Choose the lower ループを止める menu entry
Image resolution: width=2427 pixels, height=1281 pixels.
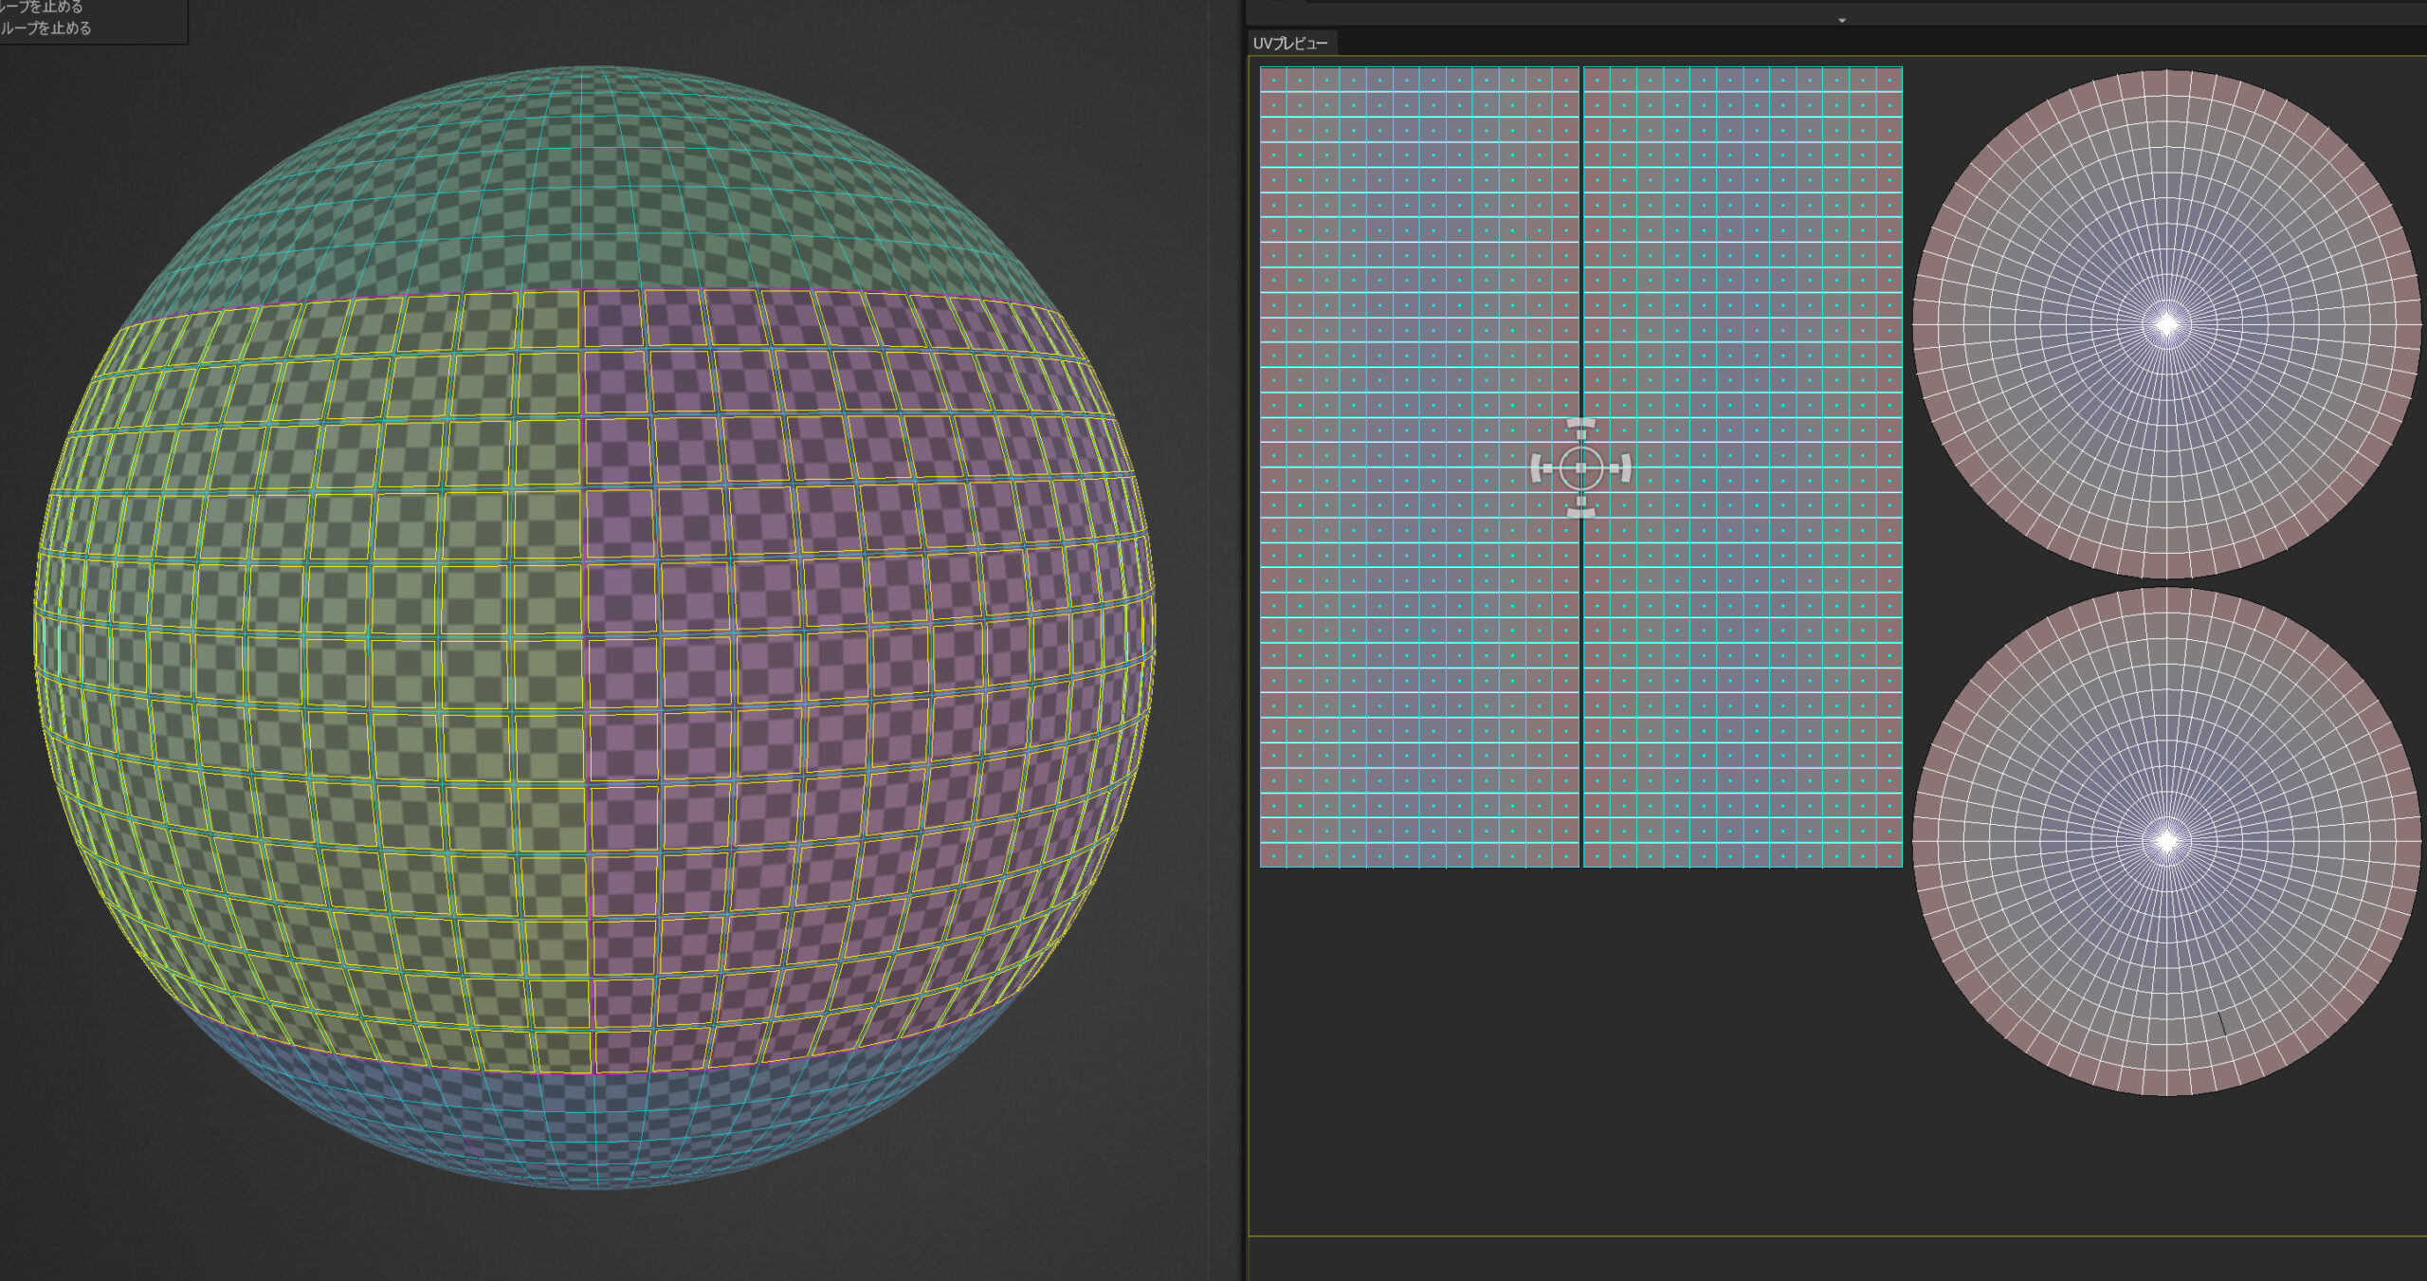point(47,28)
